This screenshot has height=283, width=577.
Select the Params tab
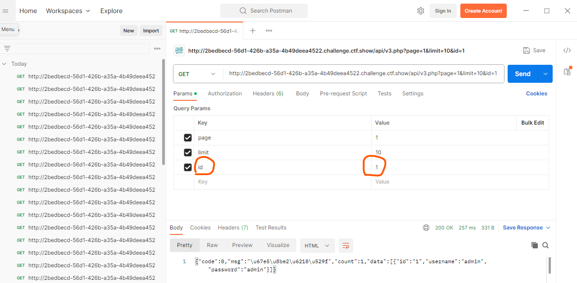(x=185, y=94)
